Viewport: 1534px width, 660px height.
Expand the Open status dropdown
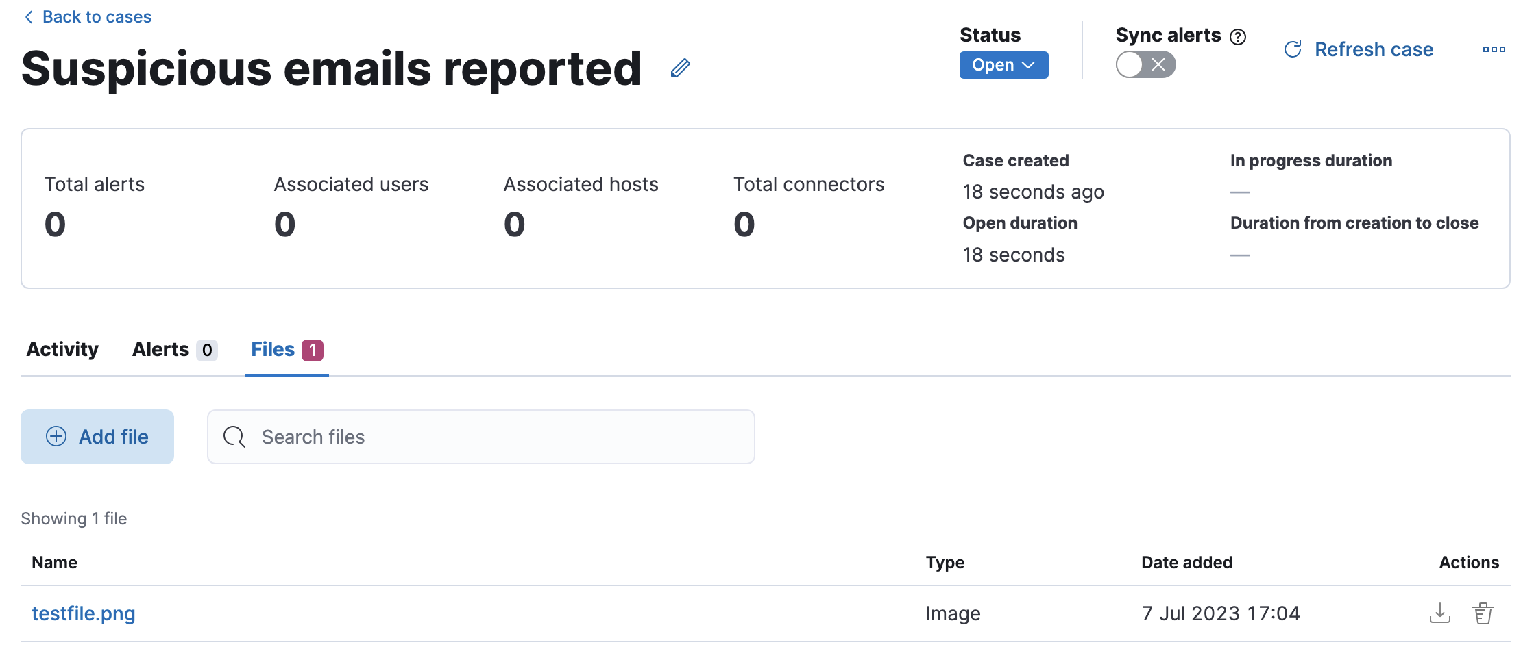point(1003,65)
